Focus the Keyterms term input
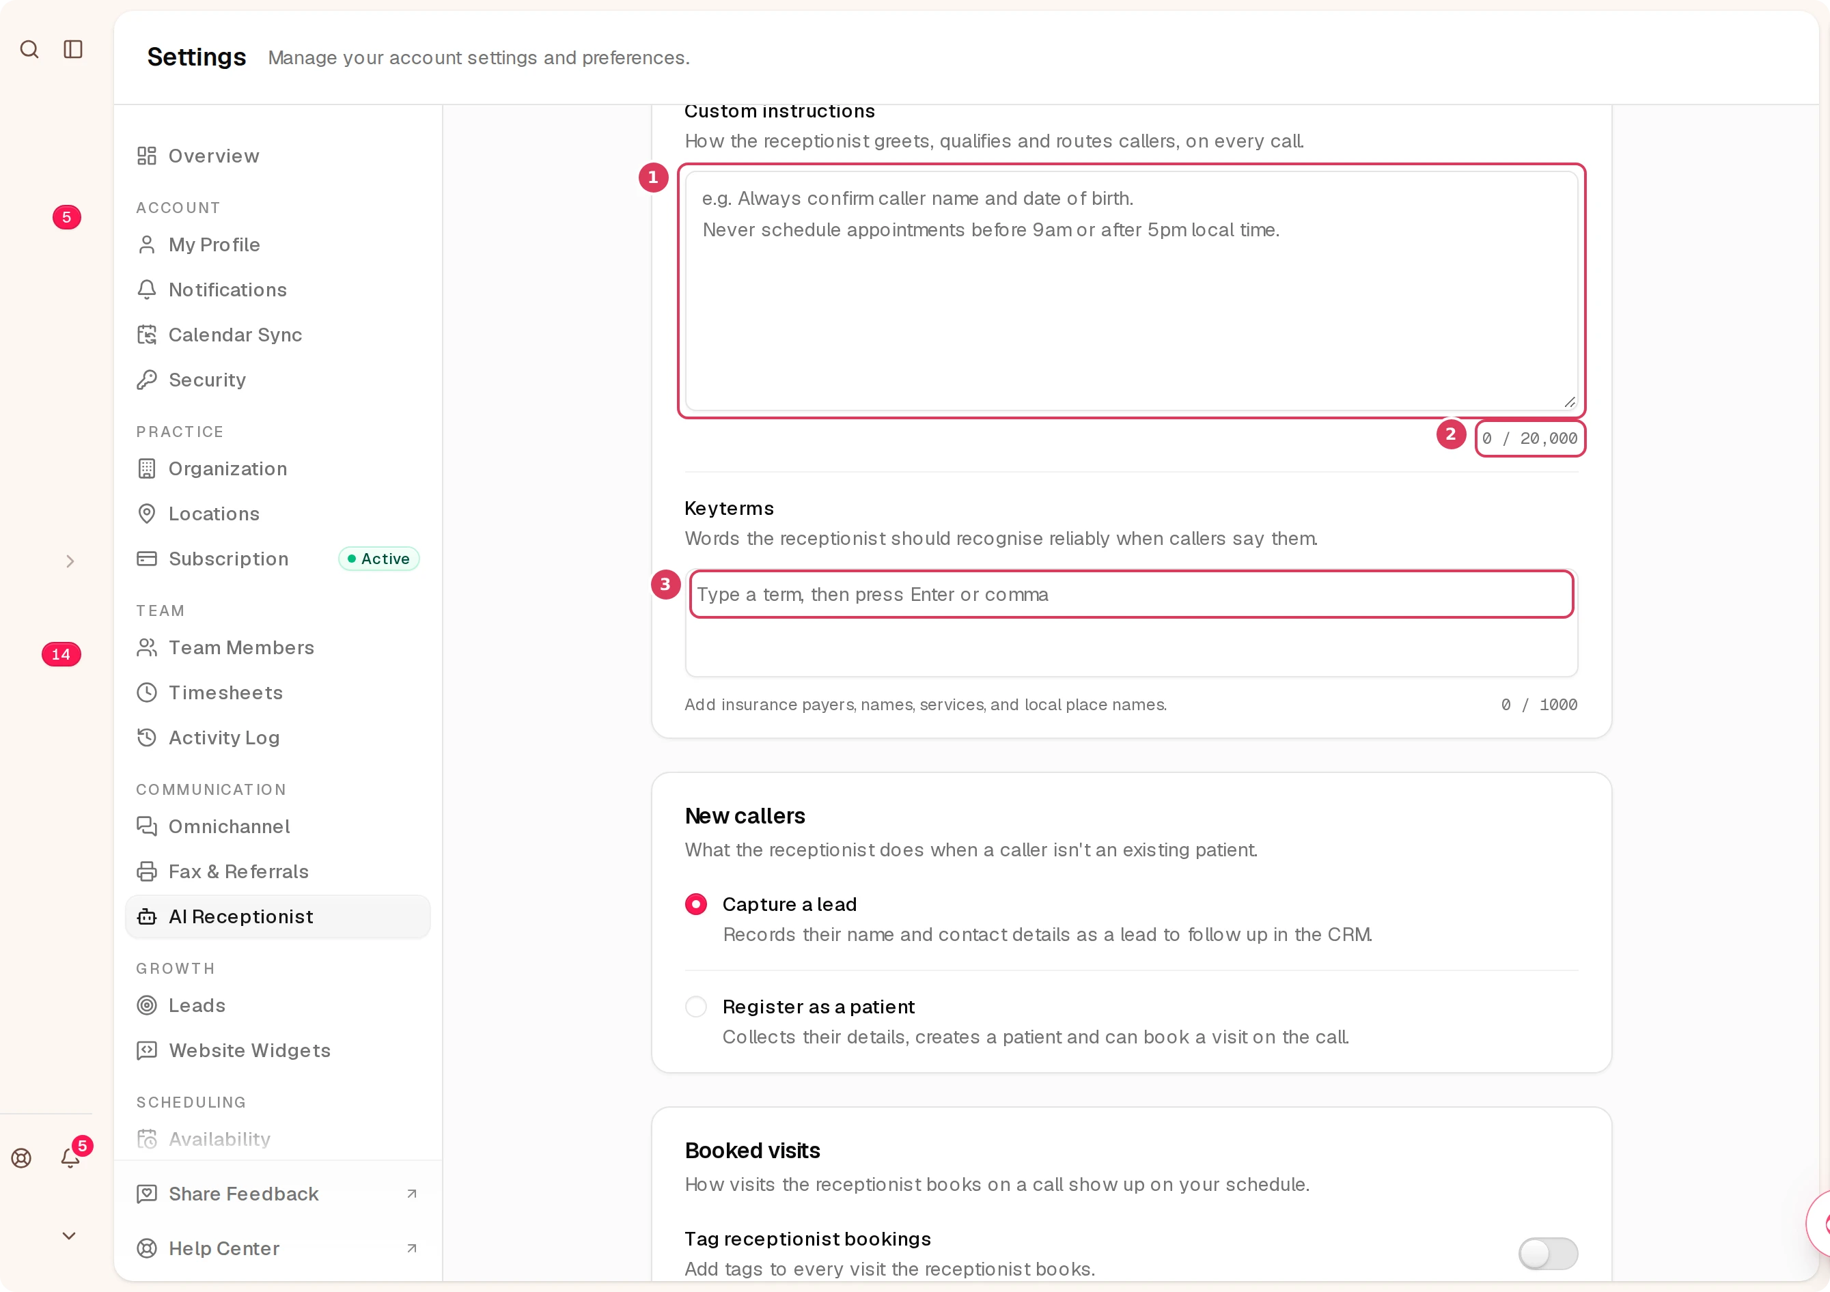The image size is (1830, 1292). [x=1131, y=594]
